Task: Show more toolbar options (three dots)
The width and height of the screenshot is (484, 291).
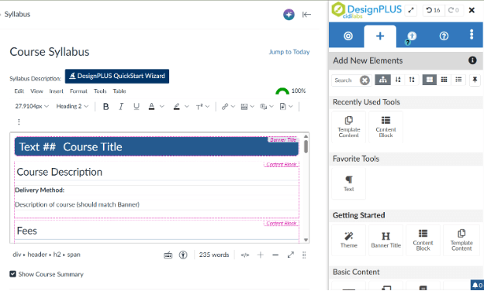Action: (19, 122)
